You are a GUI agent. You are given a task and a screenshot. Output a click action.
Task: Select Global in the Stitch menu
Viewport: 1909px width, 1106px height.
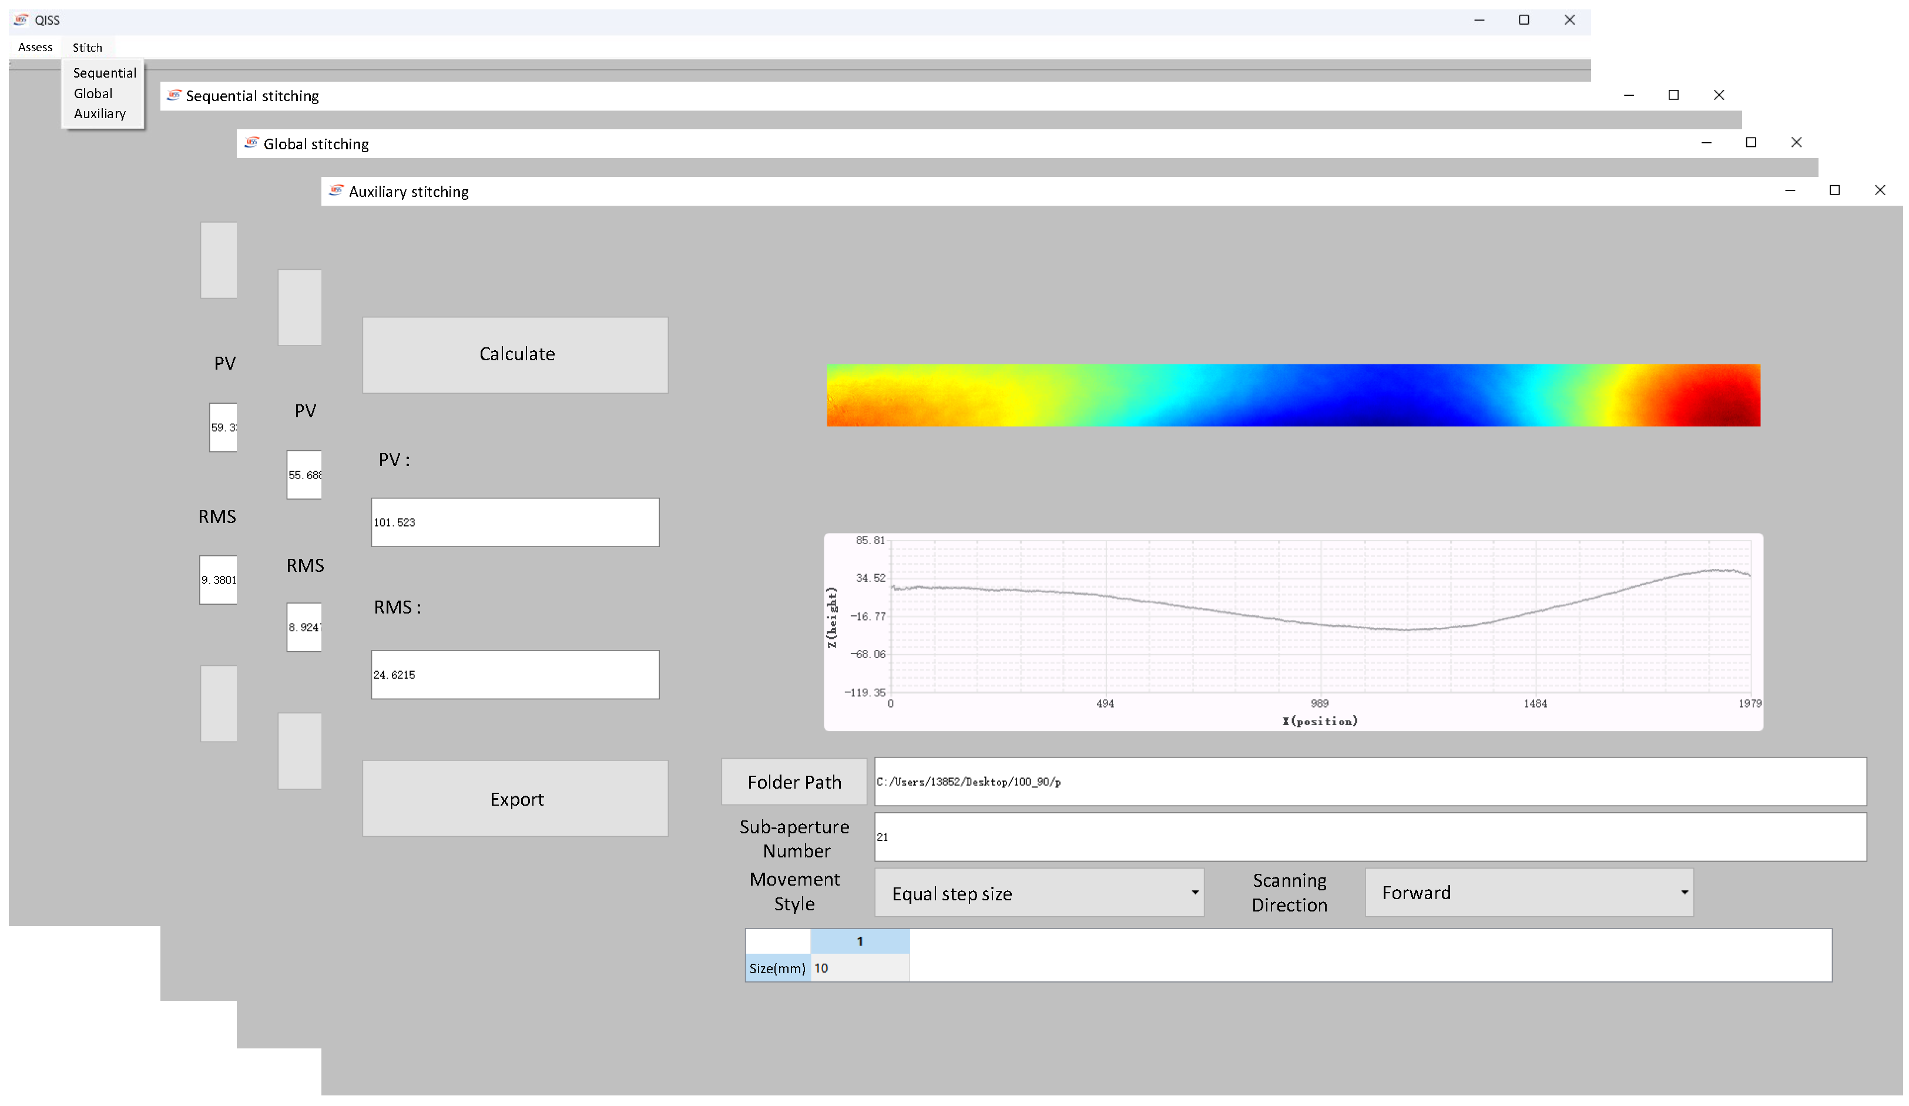[93, 93]
